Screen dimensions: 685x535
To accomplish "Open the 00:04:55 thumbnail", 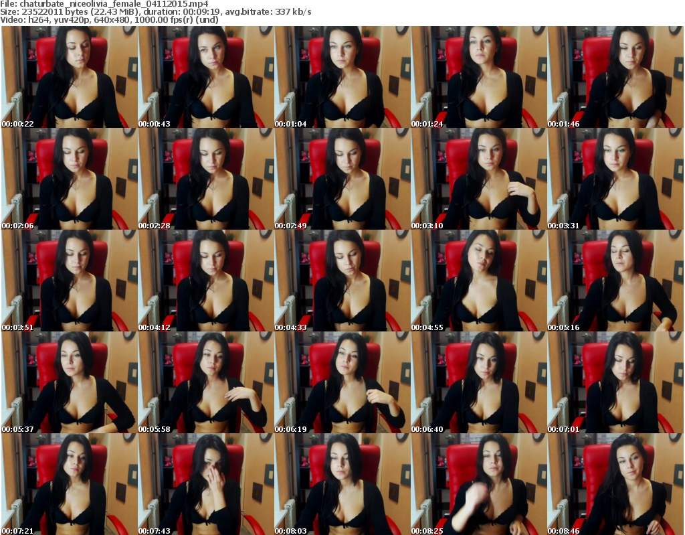I will tap(478, 281).
